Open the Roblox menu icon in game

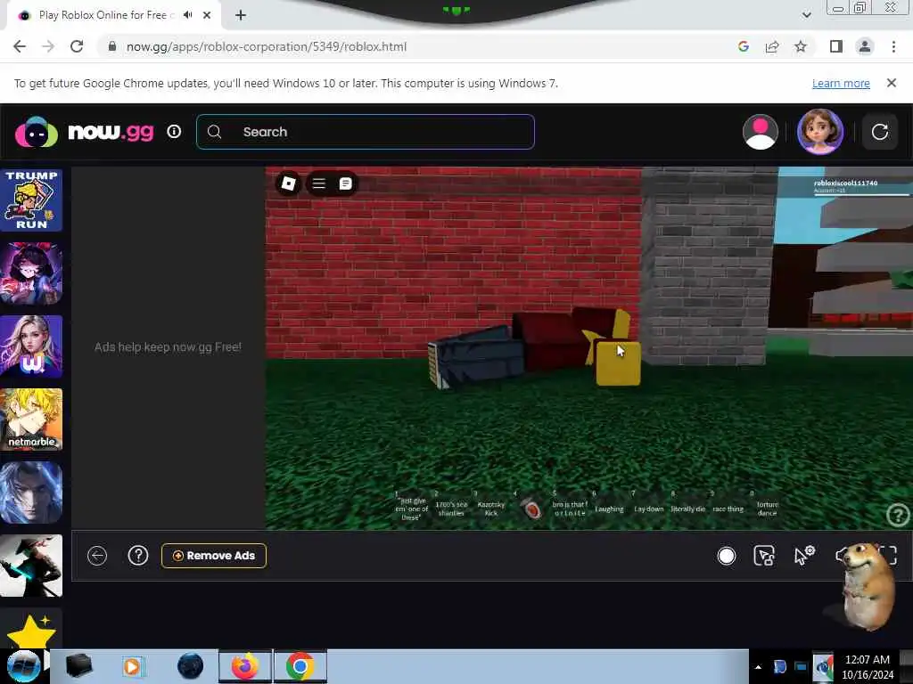coord(288,183)
